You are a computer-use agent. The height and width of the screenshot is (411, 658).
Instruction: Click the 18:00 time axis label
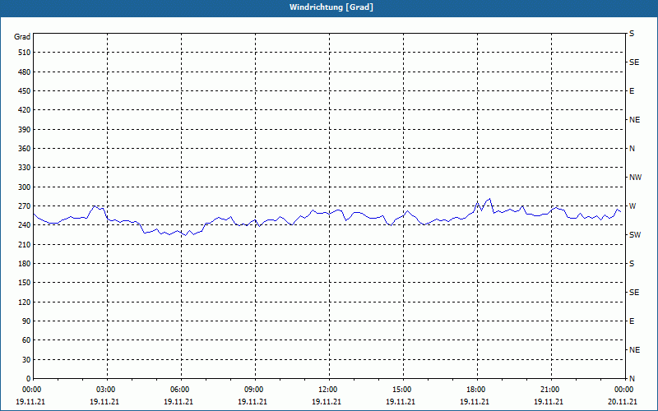(x=476, y=390)
